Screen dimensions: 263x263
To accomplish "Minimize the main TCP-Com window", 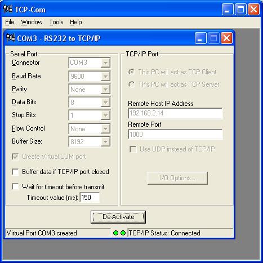I will pos(228,9).
